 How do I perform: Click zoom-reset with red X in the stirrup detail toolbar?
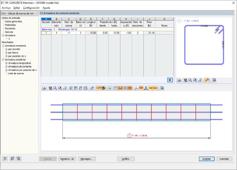pos(195,80)
